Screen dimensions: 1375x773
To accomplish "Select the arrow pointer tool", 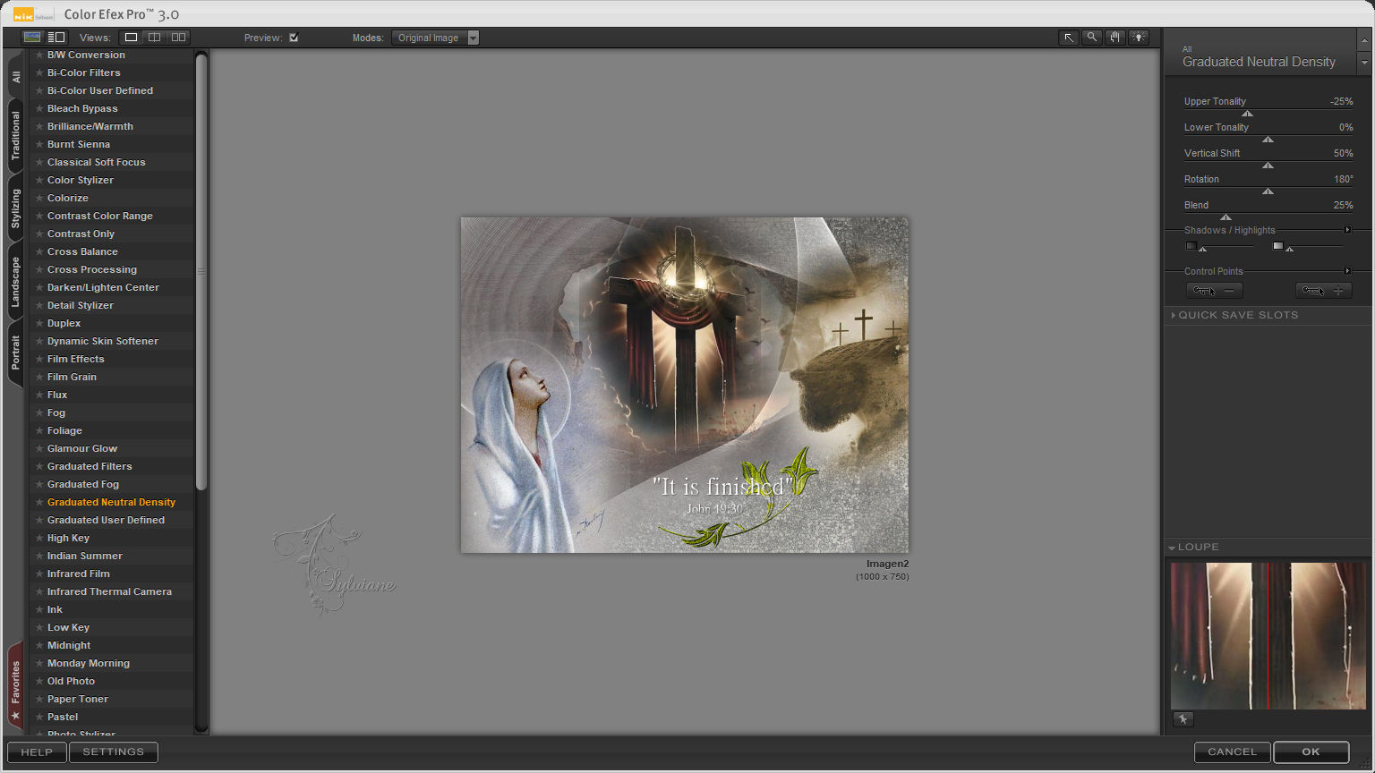I will [x=1068, y=38].
